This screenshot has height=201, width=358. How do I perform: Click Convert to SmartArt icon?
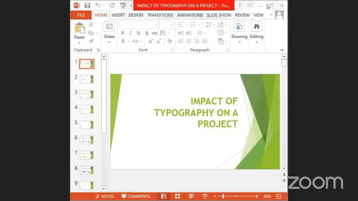coord(220,41)
